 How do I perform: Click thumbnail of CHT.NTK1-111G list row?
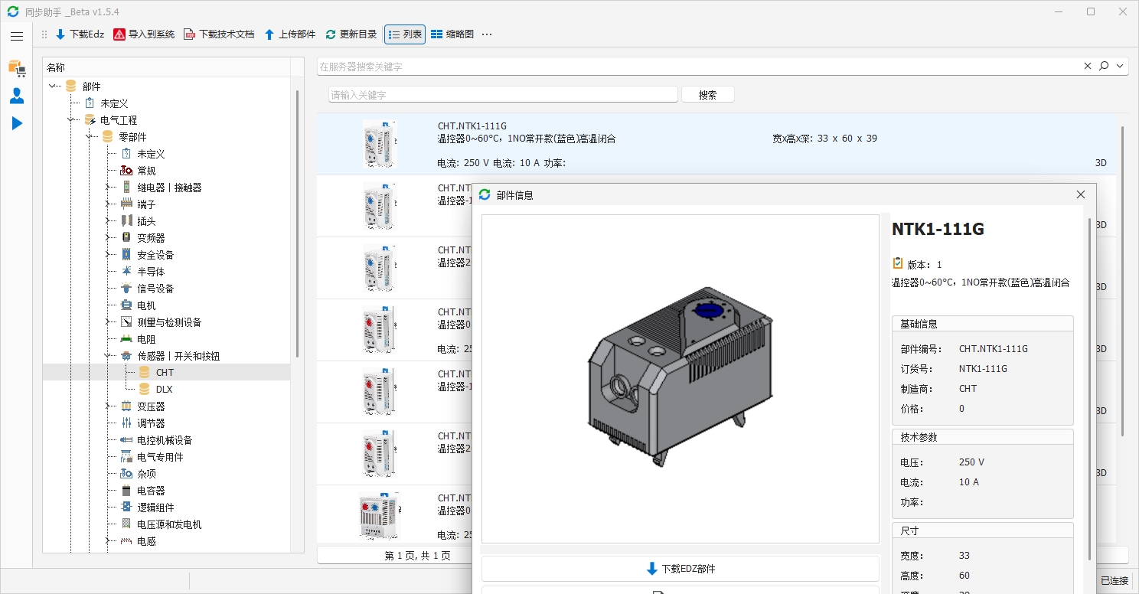point(380,144)
